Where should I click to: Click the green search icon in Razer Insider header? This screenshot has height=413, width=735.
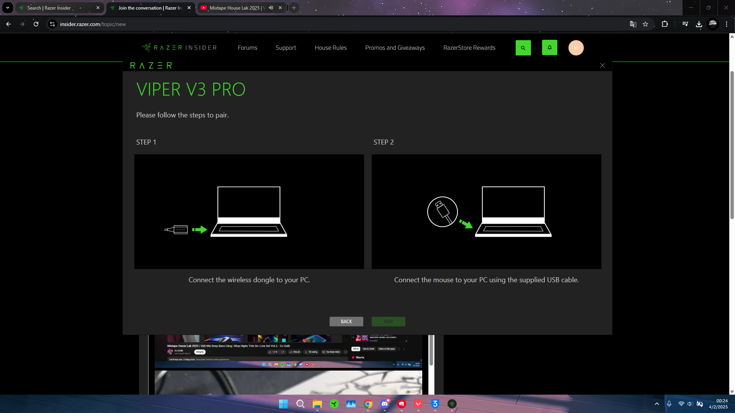point(523,48)
